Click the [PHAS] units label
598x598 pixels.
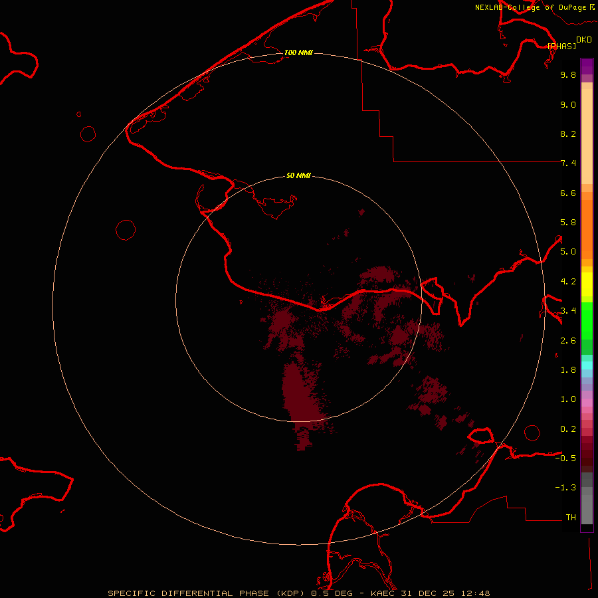[561, 46]
